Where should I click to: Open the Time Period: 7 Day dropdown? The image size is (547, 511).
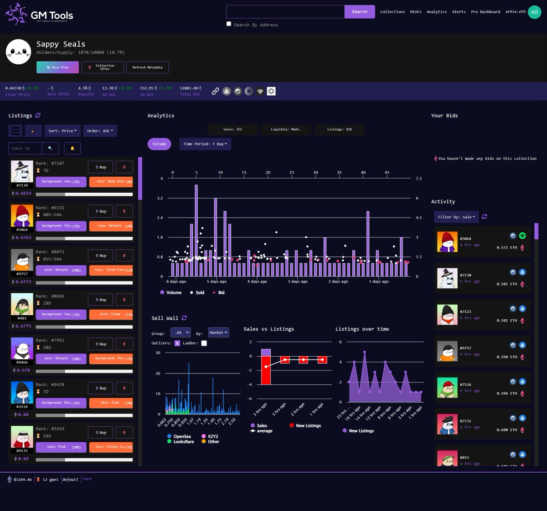(205, 144)
